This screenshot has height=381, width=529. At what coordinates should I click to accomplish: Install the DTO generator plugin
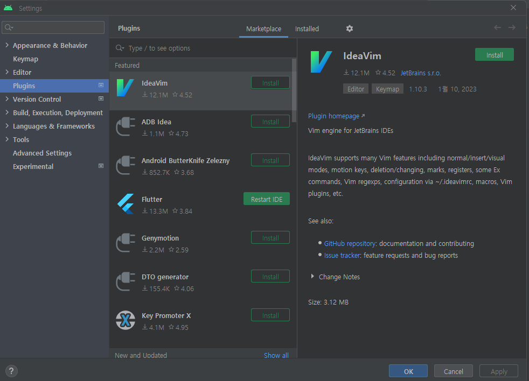(270, 277)
